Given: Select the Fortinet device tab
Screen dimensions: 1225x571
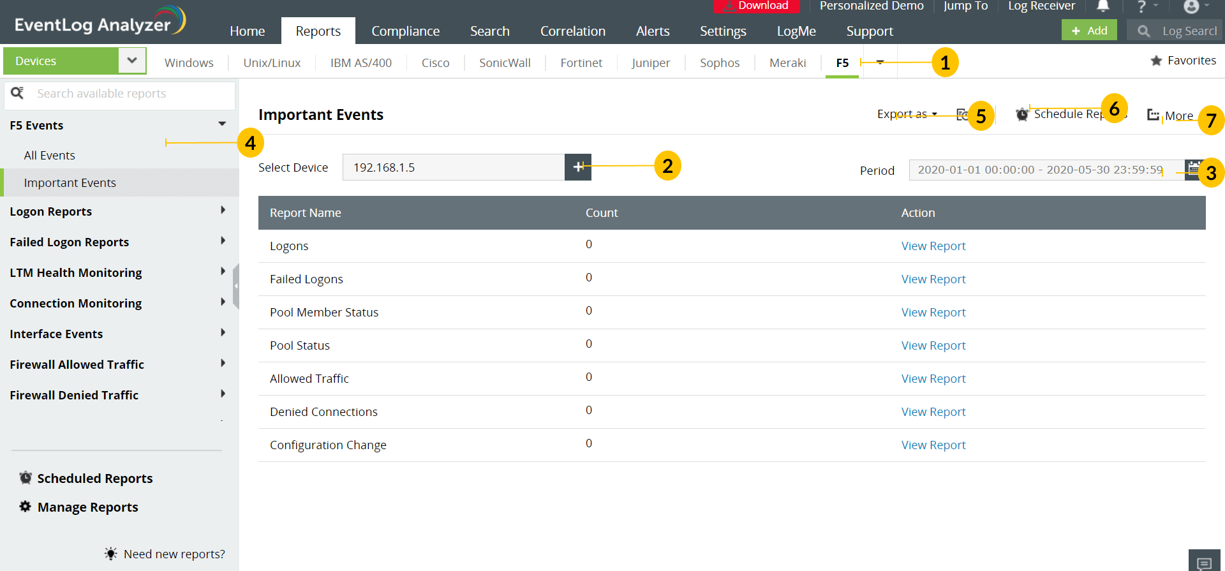Looking at the screenshot, I should tap(581, 63).
